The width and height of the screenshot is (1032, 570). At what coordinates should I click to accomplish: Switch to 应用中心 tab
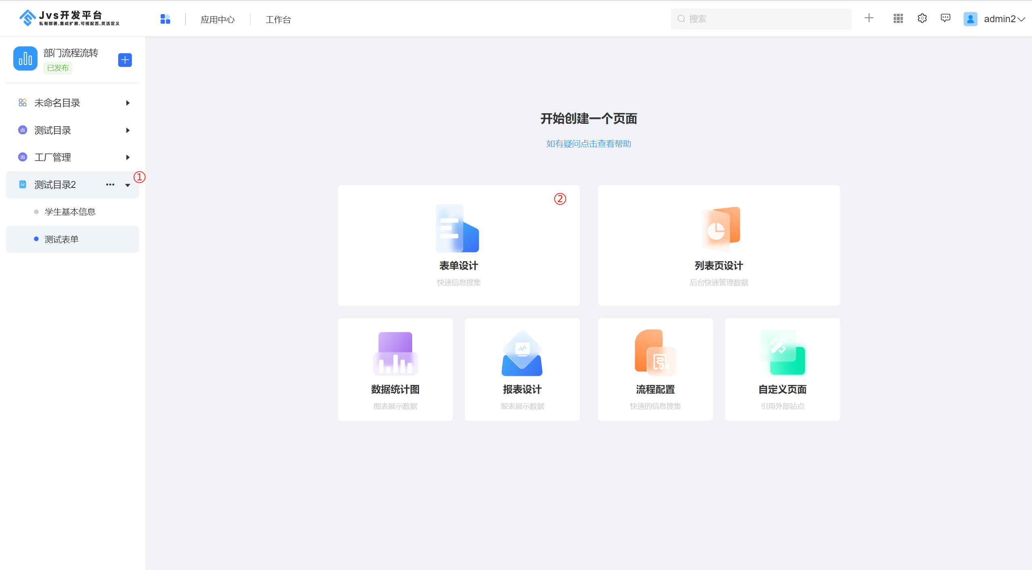tap(217, 19)
